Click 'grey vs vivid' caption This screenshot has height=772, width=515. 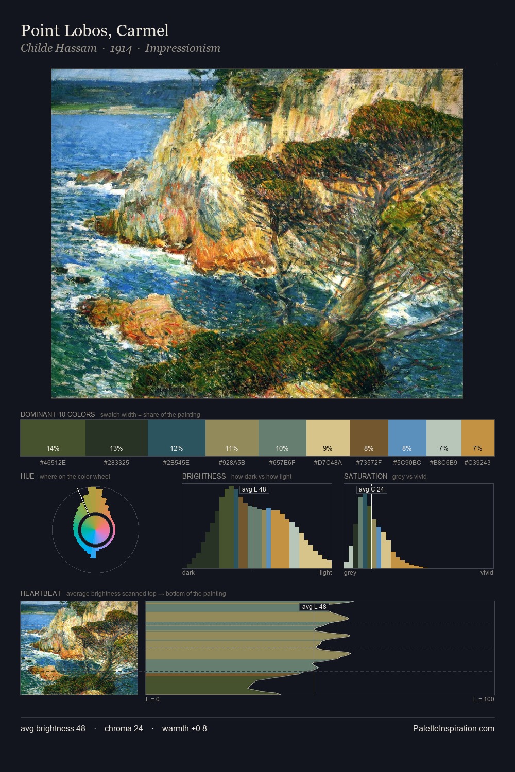pos(409,477)
